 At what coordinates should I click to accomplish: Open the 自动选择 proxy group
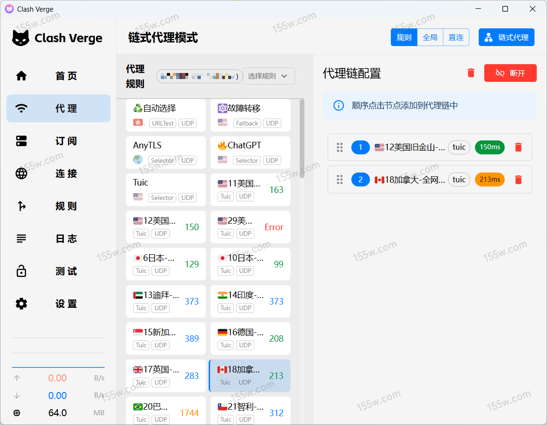click(165, 115)
